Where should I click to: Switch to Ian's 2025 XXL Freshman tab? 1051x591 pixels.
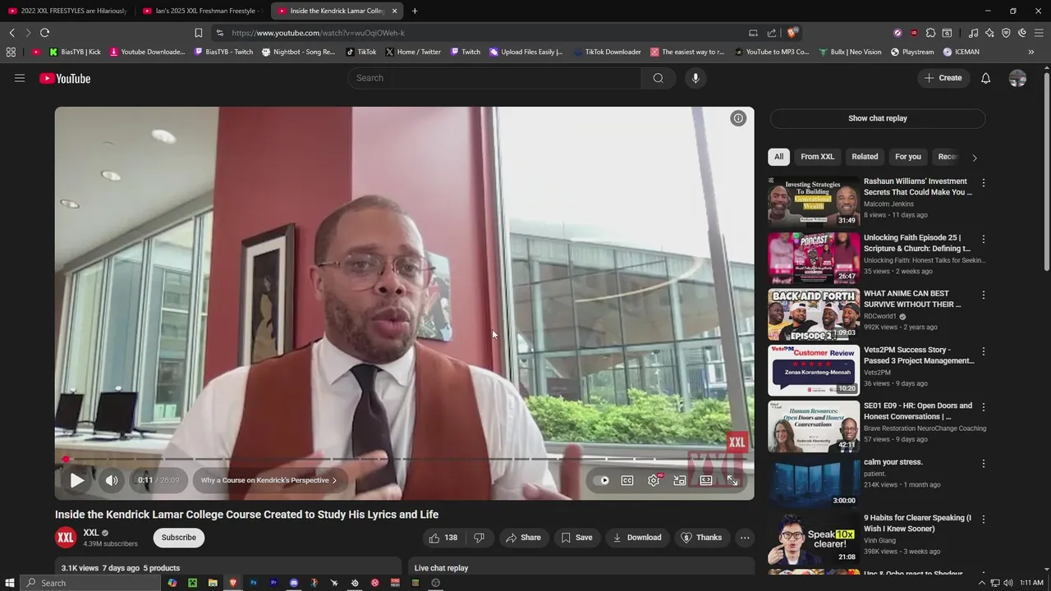(x=202, y=11)
